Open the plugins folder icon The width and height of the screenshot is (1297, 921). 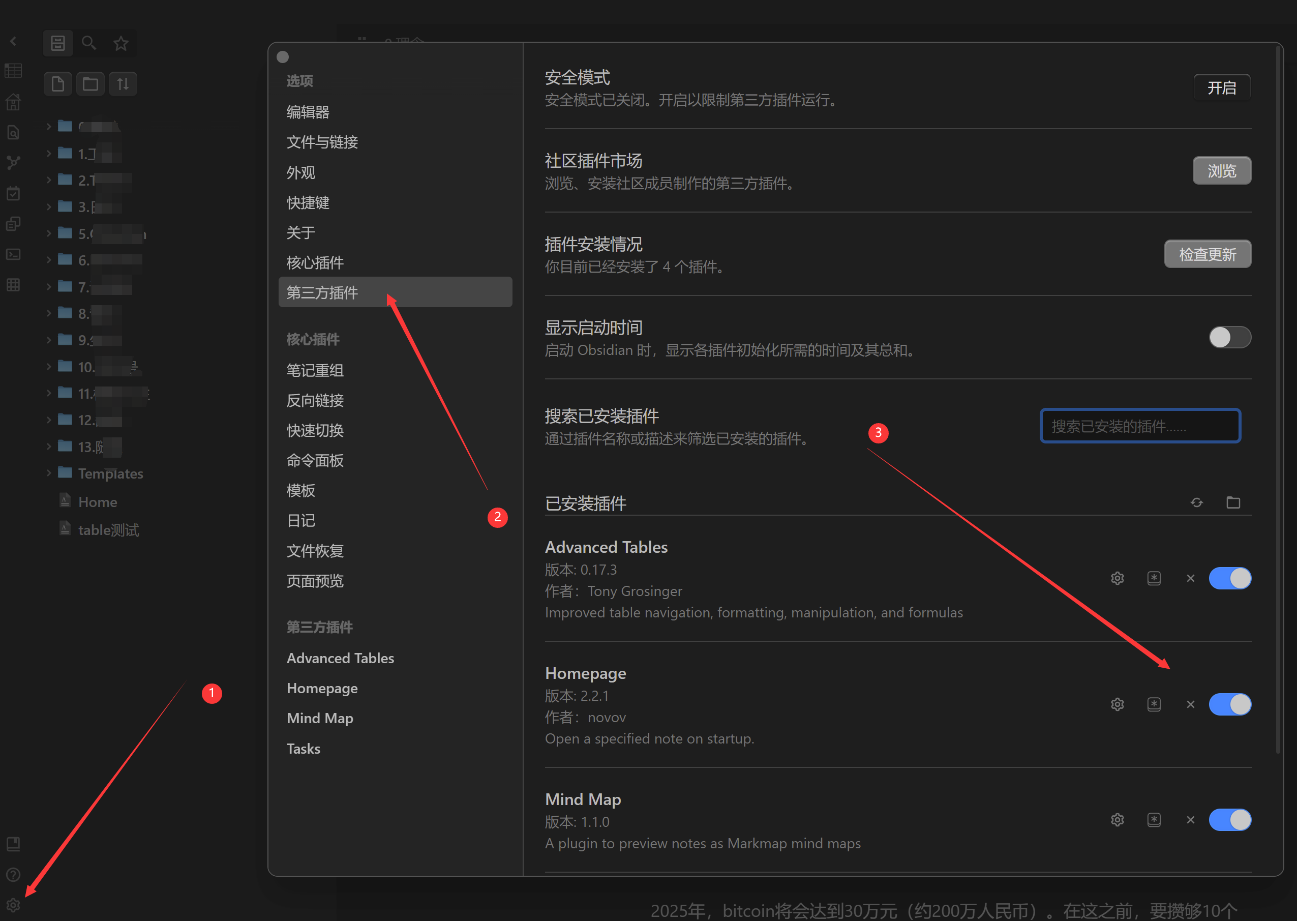click(x=1233, y=502)
